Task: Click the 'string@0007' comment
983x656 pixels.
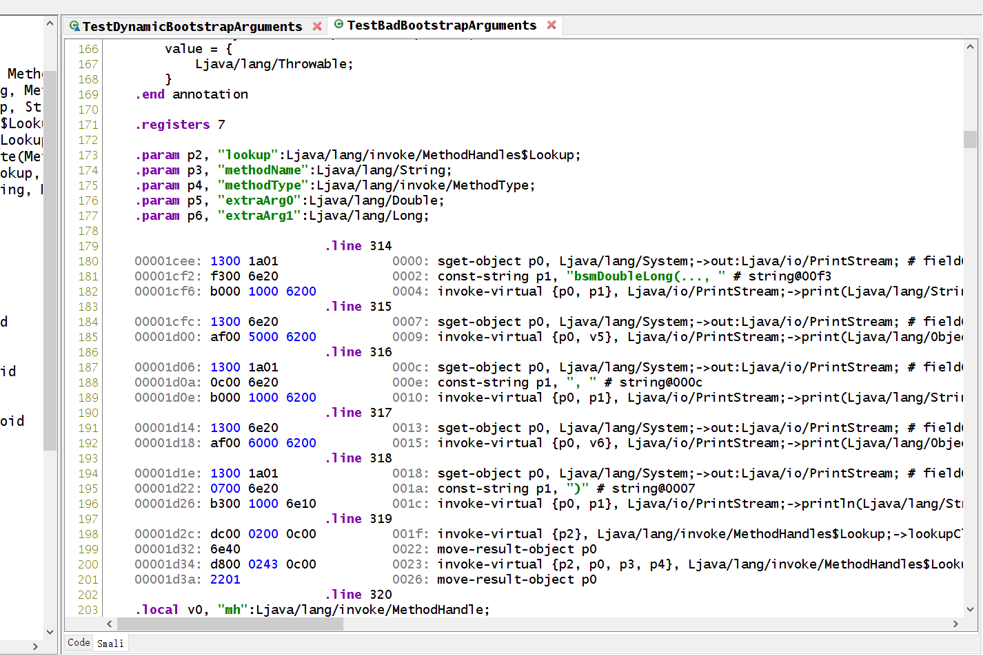Action: pos(653,489)
